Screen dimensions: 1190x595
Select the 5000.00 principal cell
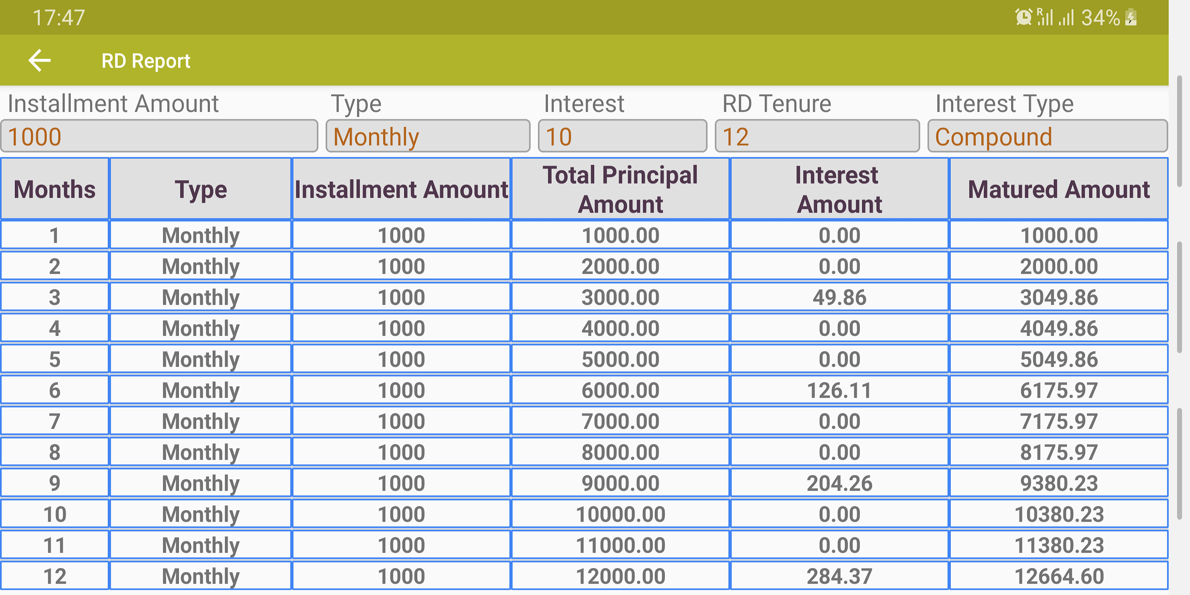(620, 359)
